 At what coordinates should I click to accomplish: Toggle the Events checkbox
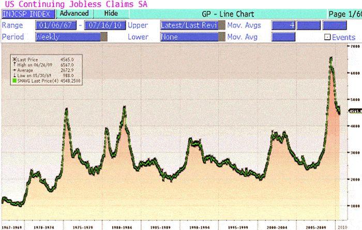point(327,37)
